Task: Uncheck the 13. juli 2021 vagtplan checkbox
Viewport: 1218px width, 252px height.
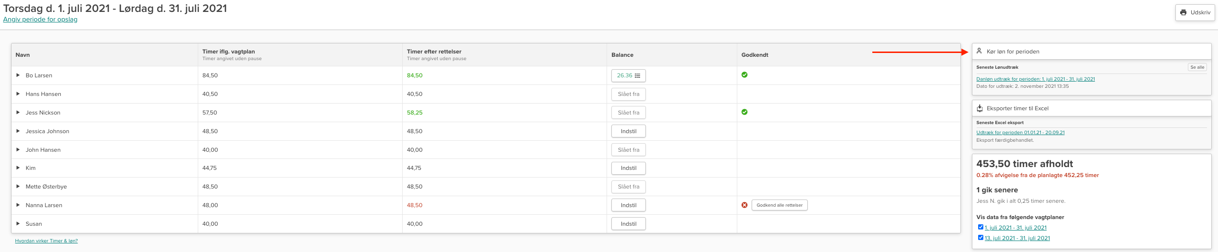Action: point(981,238)
